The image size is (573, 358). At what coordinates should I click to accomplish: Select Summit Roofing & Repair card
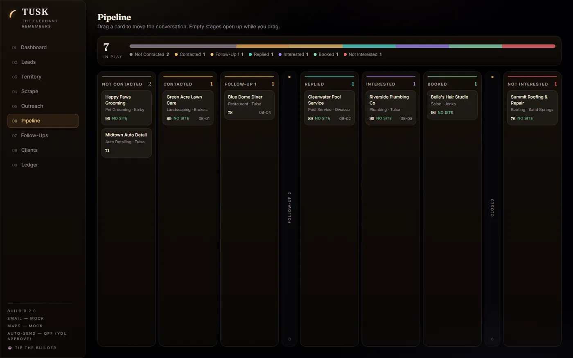532,108
